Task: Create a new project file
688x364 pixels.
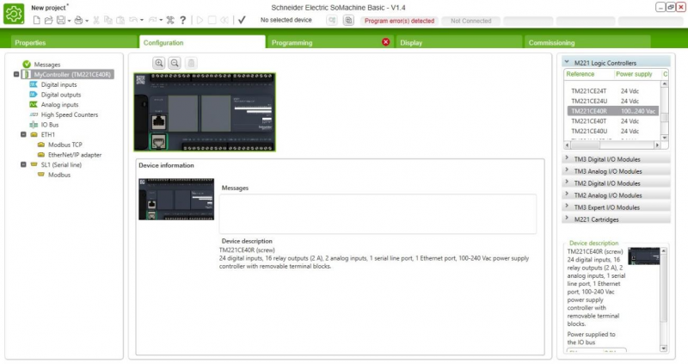Action: [37, 20]
